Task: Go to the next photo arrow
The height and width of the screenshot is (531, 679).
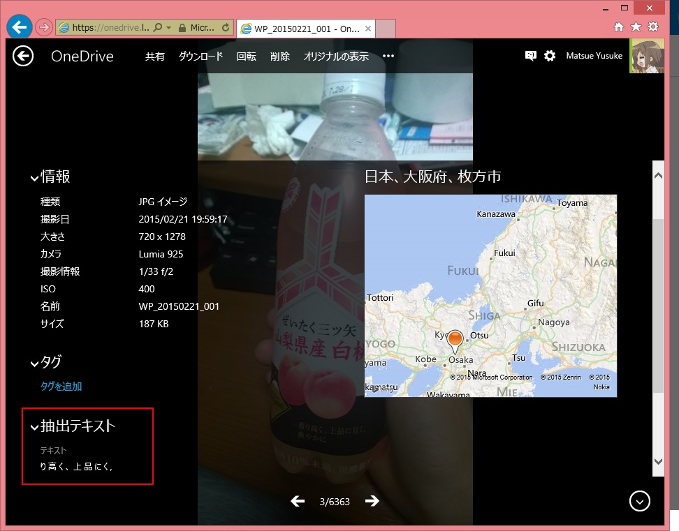Action: tap(372, 501)
